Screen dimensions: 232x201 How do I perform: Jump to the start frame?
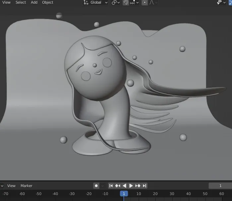point(111,186)
